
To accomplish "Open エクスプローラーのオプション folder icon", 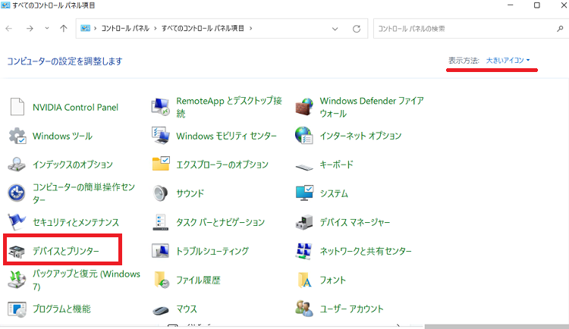I will (x=160, y=164).
